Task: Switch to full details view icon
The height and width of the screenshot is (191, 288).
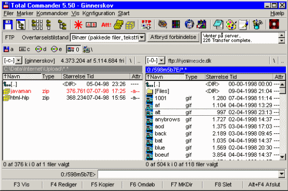Action: pyautogui.click(x=48, y=24)
